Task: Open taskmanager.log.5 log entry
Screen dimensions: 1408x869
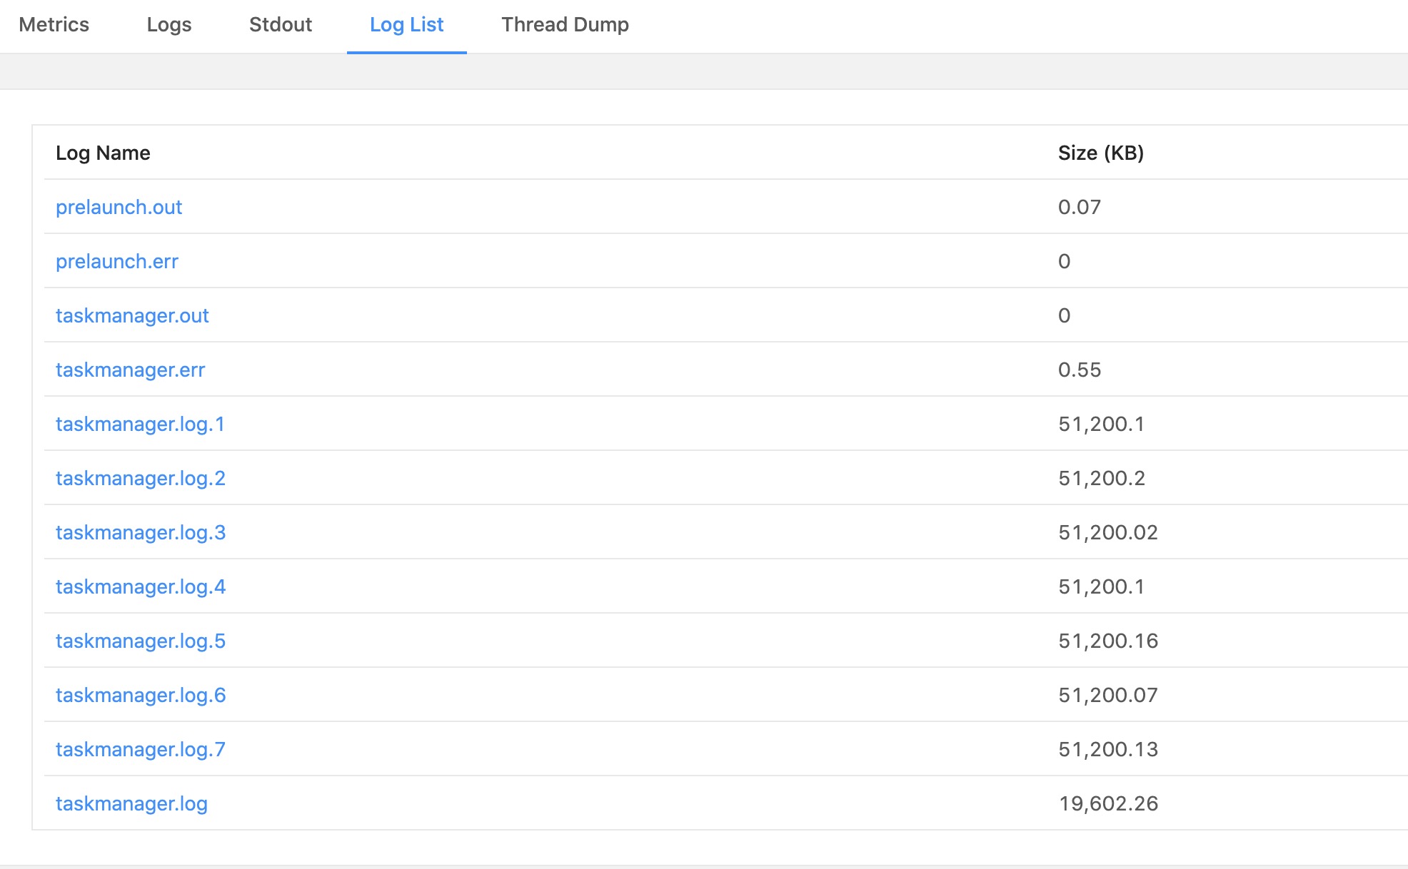Action: click(141, 640)
